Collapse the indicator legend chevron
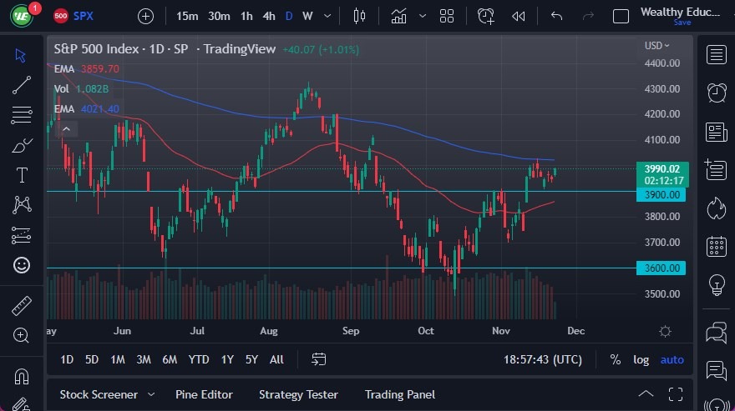Screen dimensions: 735x411 [66, 128]
